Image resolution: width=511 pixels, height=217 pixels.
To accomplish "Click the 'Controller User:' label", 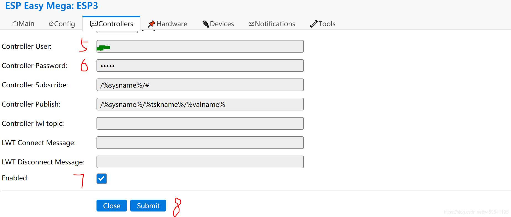I will tap(27, 46).
